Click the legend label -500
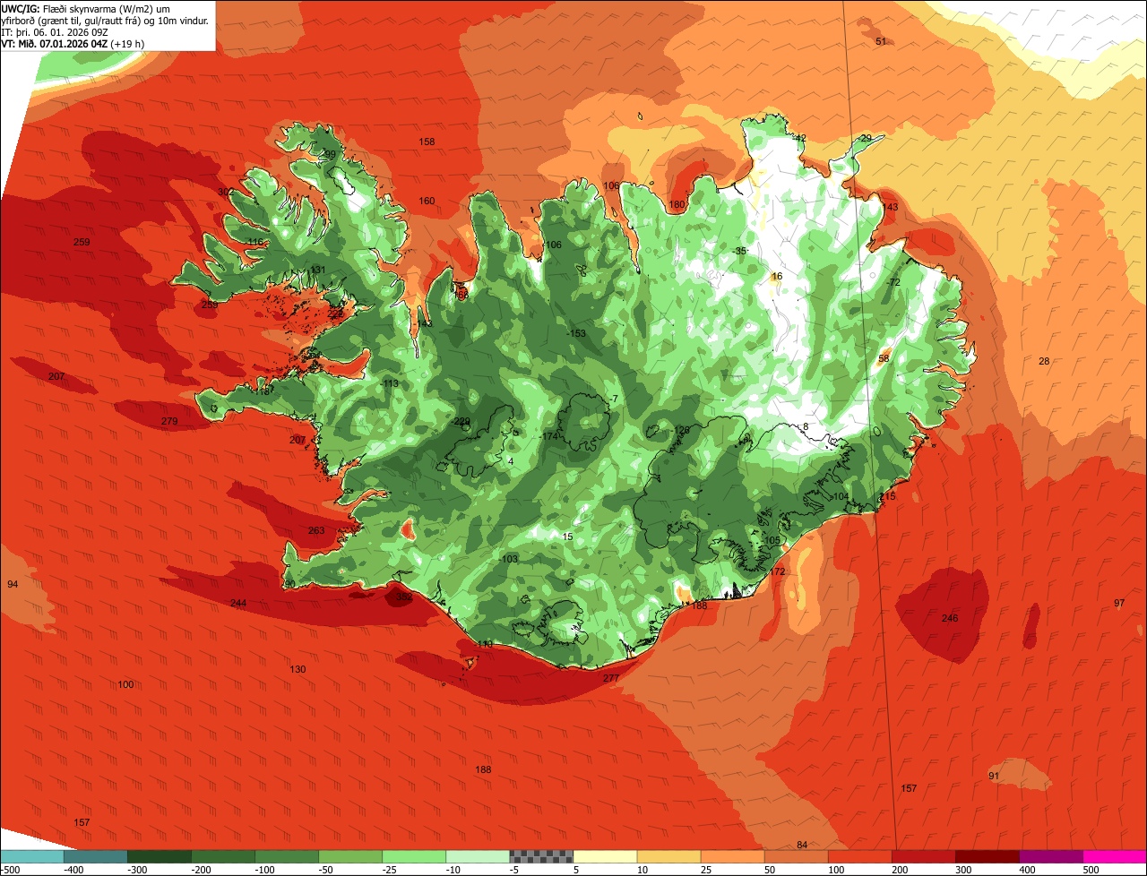The height and width of the screenshot is (876, 1147). (11, 870)
